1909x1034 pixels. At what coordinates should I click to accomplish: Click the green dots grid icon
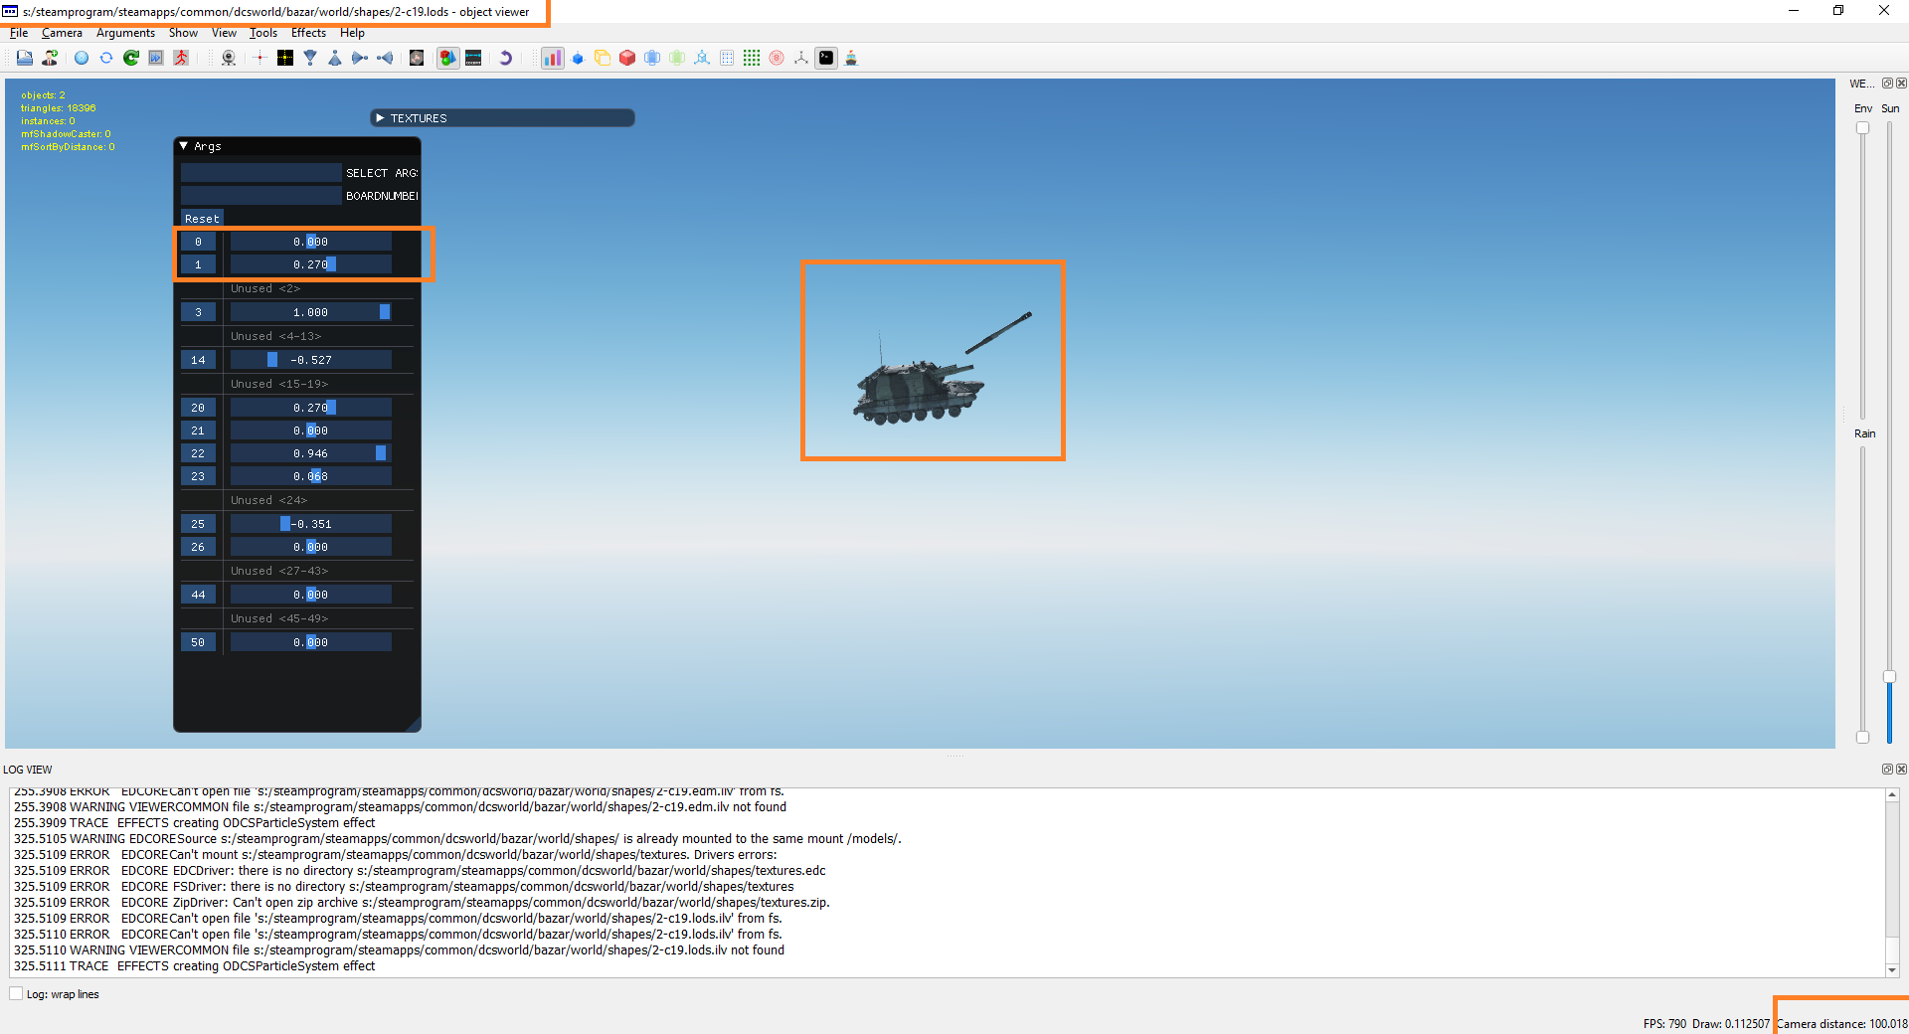[752, 58]
